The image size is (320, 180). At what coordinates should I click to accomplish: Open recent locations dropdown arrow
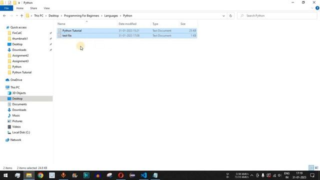coord(16,15)
